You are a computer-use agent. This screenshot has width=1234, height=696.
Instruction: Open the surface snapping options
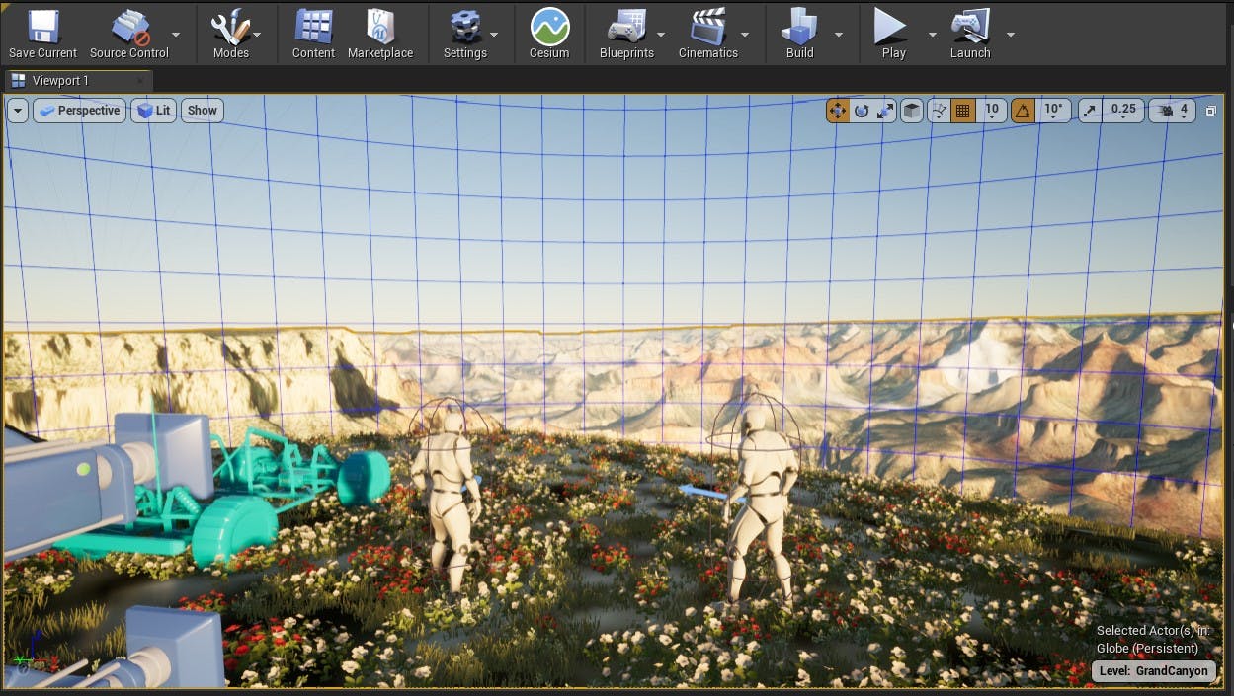click(939, 111)
